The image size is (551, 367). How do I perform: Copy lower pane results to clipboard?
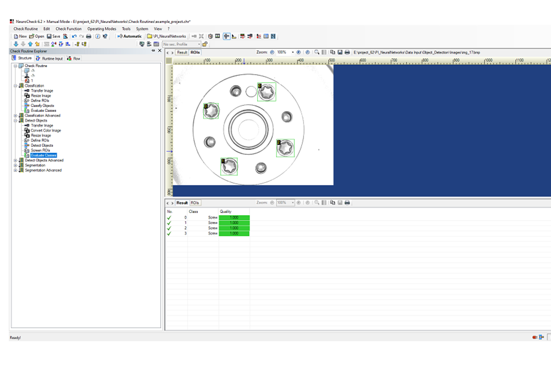pos(333,203)
